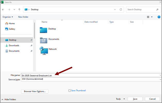Open the Organize dropdown menu
Screen dimensions: 162x103
(8, 17)
